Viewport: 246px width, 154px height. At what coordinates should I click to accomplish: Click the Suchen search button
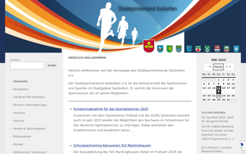(x=52, y=65)
